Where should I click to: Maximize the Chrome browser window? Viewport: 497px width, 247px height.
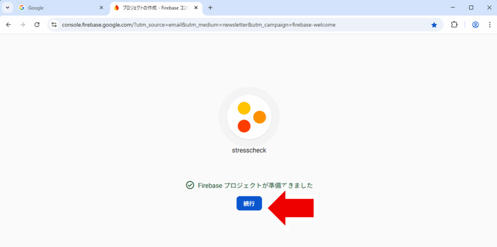tap(471, 8)
